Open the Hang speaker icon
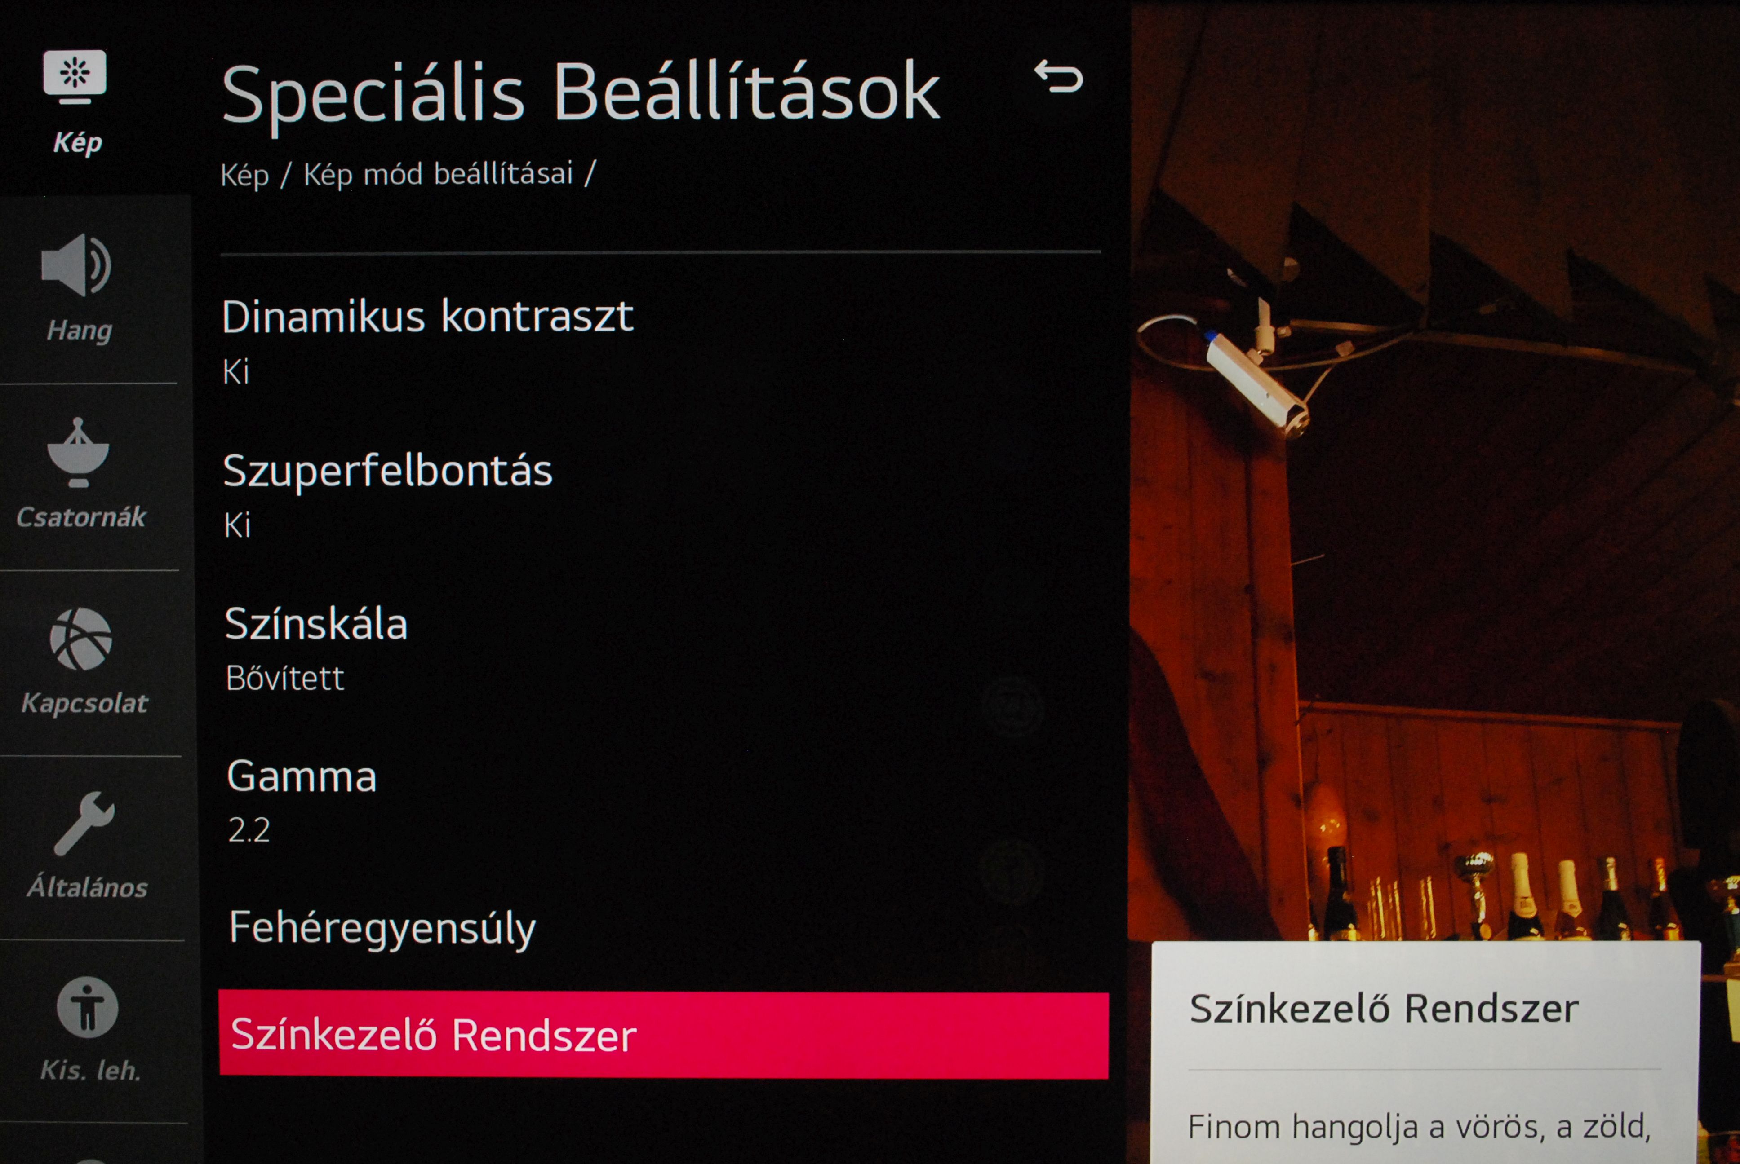 (x=76, y=264)
